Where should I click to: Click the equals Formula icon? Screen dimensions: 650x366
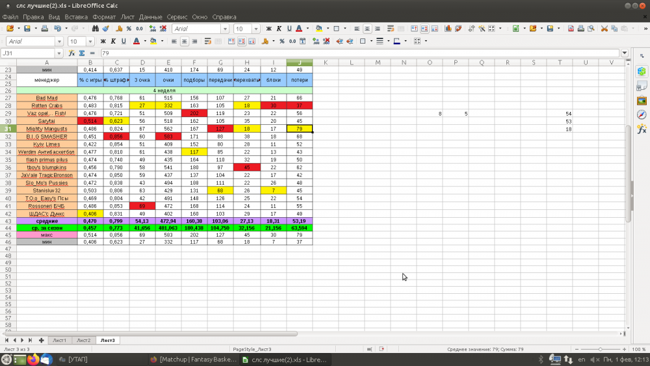92,53
